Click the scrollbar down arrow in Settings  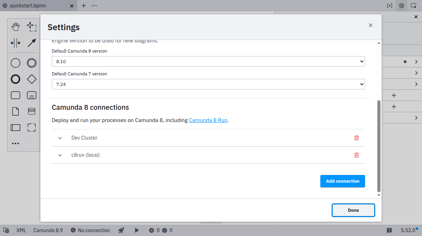379,195
